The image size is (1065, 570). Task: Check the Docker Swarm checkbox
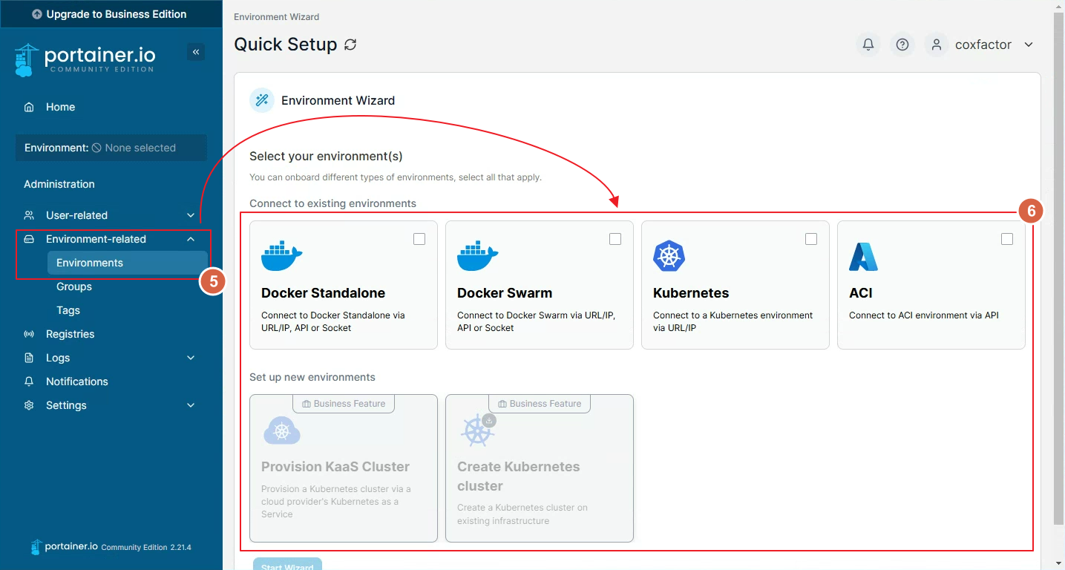pyautogui.click(x=615, y=239)
